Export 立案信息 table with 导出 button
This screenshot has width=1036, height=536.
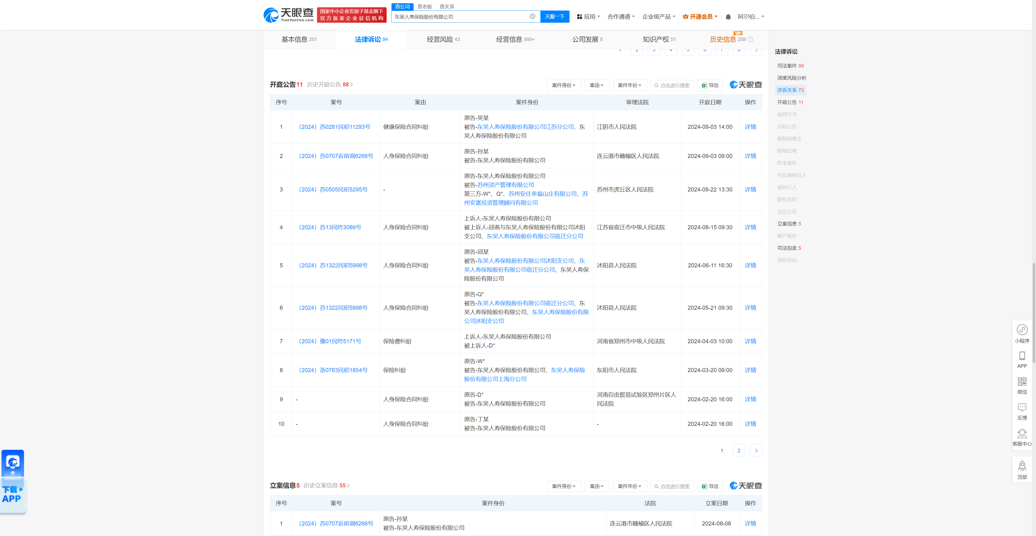click(710, 486)
